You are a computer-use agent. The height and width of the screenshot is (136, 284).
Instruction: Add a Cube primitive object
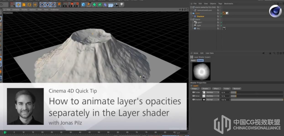[83, 5]
